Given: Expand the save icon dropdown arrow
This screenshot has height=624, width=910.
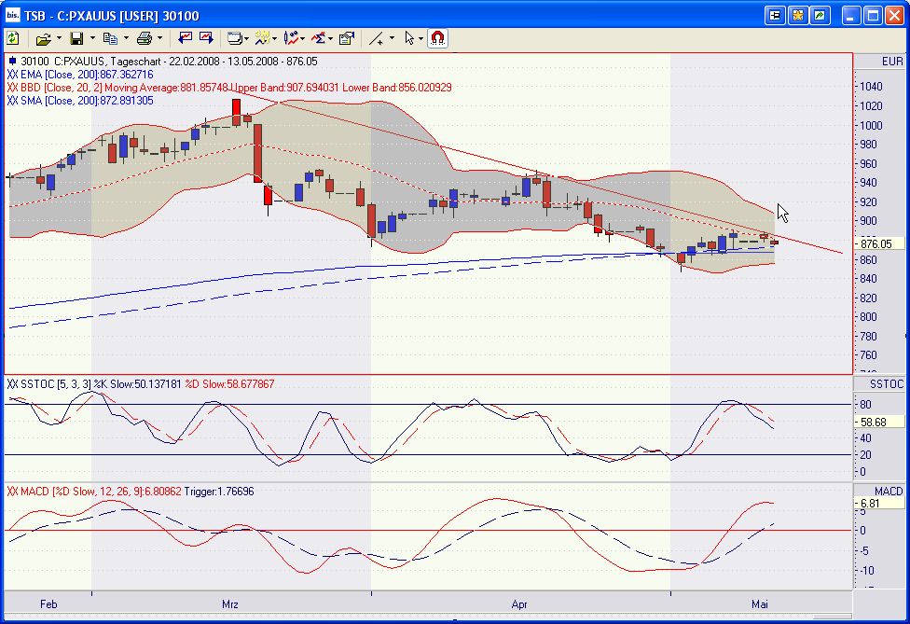Looking at the screenshot, I should 92,39.
